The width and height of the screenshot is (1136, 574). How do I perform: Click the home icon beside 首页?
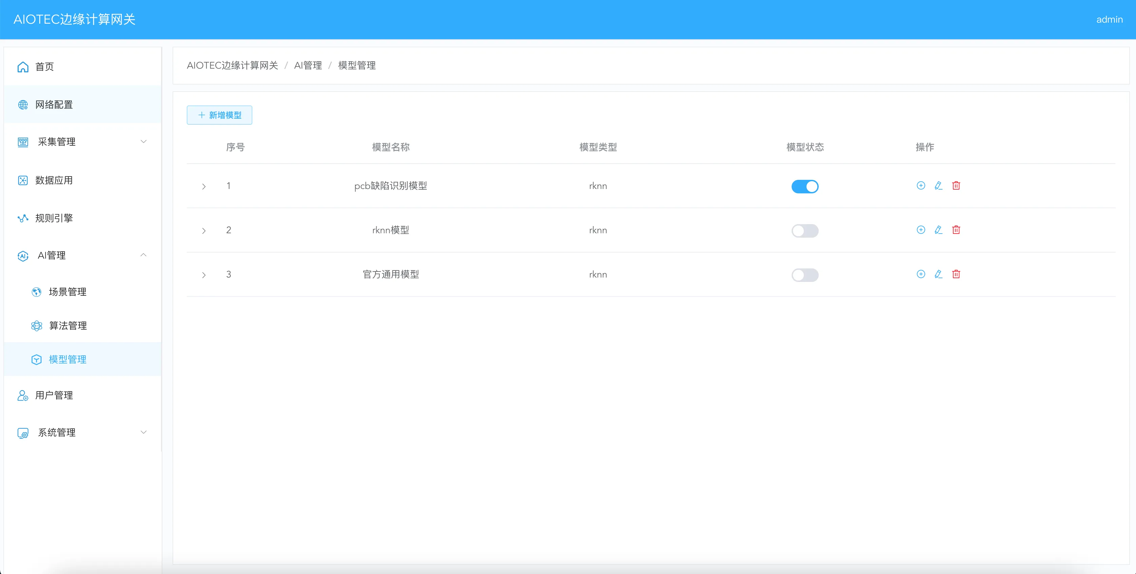[x=23, y=67]
